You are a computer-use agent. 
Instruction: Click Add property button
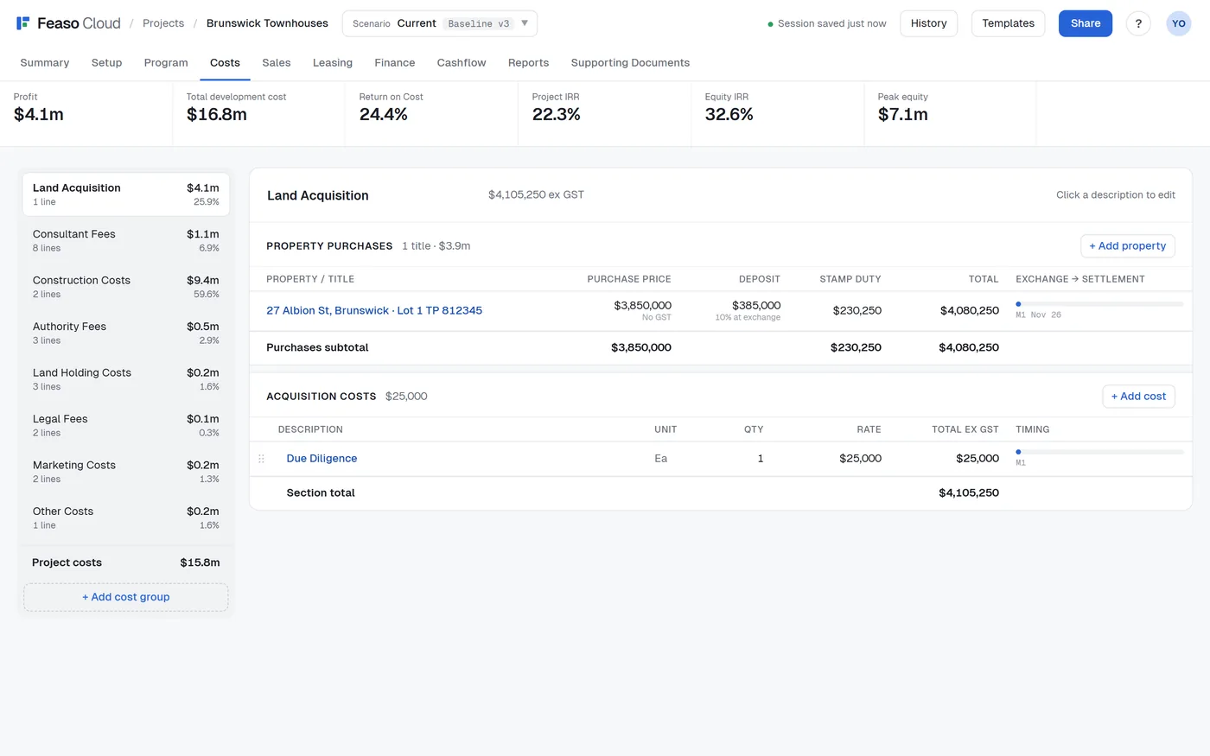pyautogui.click(x=1127, y=246)
